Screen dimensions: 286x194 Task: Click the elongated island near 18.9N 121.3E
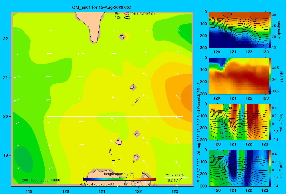(x=116, y=160)
